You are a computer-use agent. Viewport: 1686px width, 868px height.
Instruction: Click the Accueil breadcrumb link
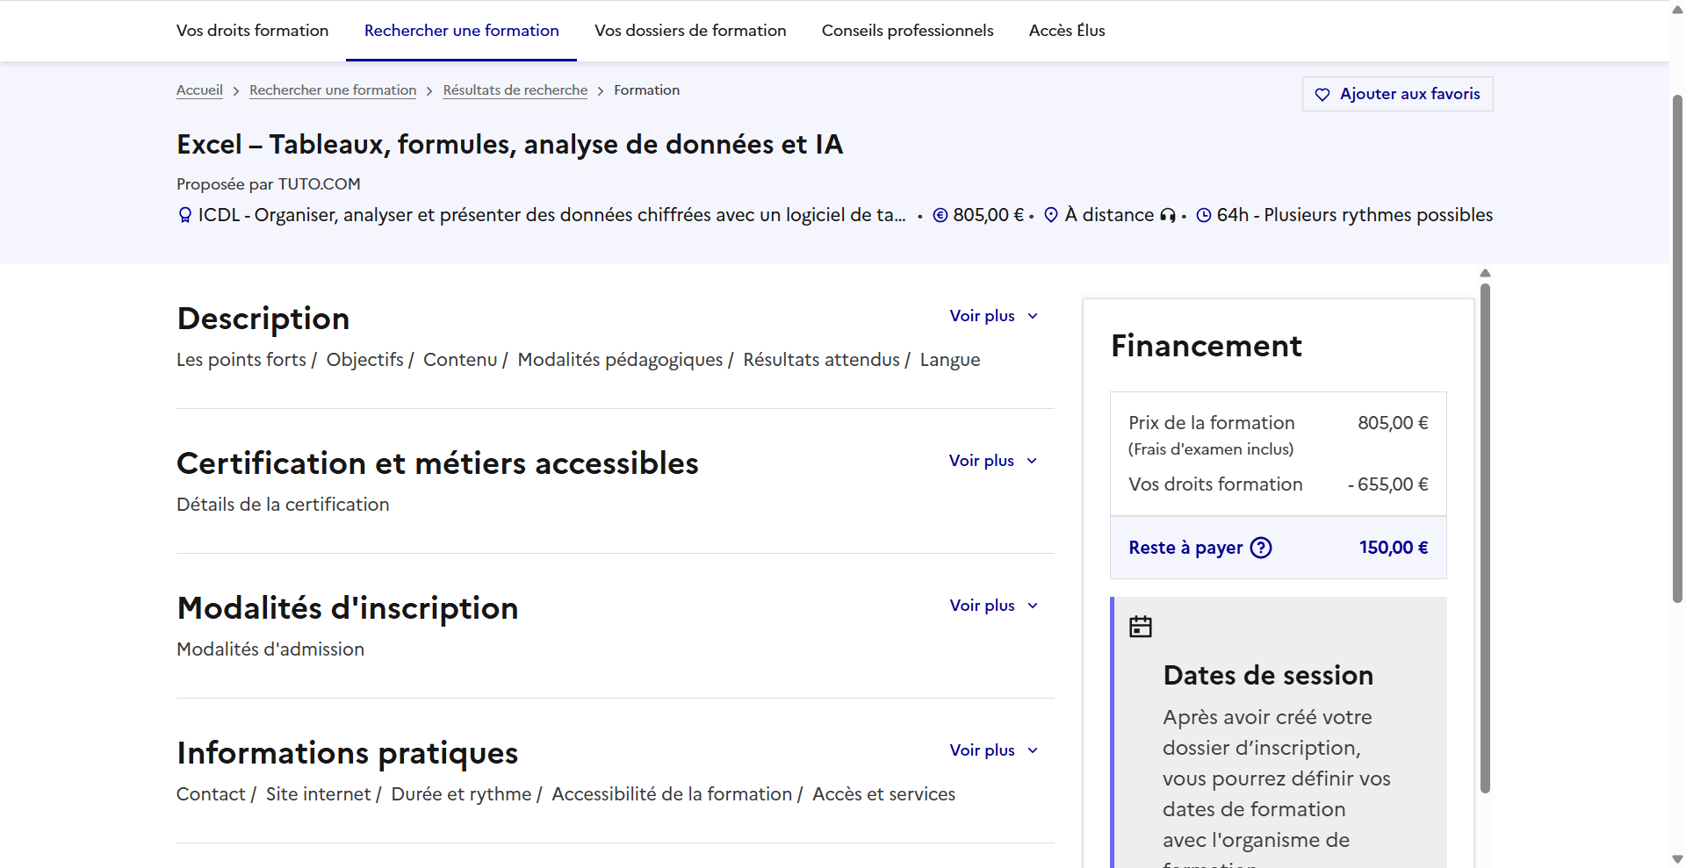click(199, 90)
